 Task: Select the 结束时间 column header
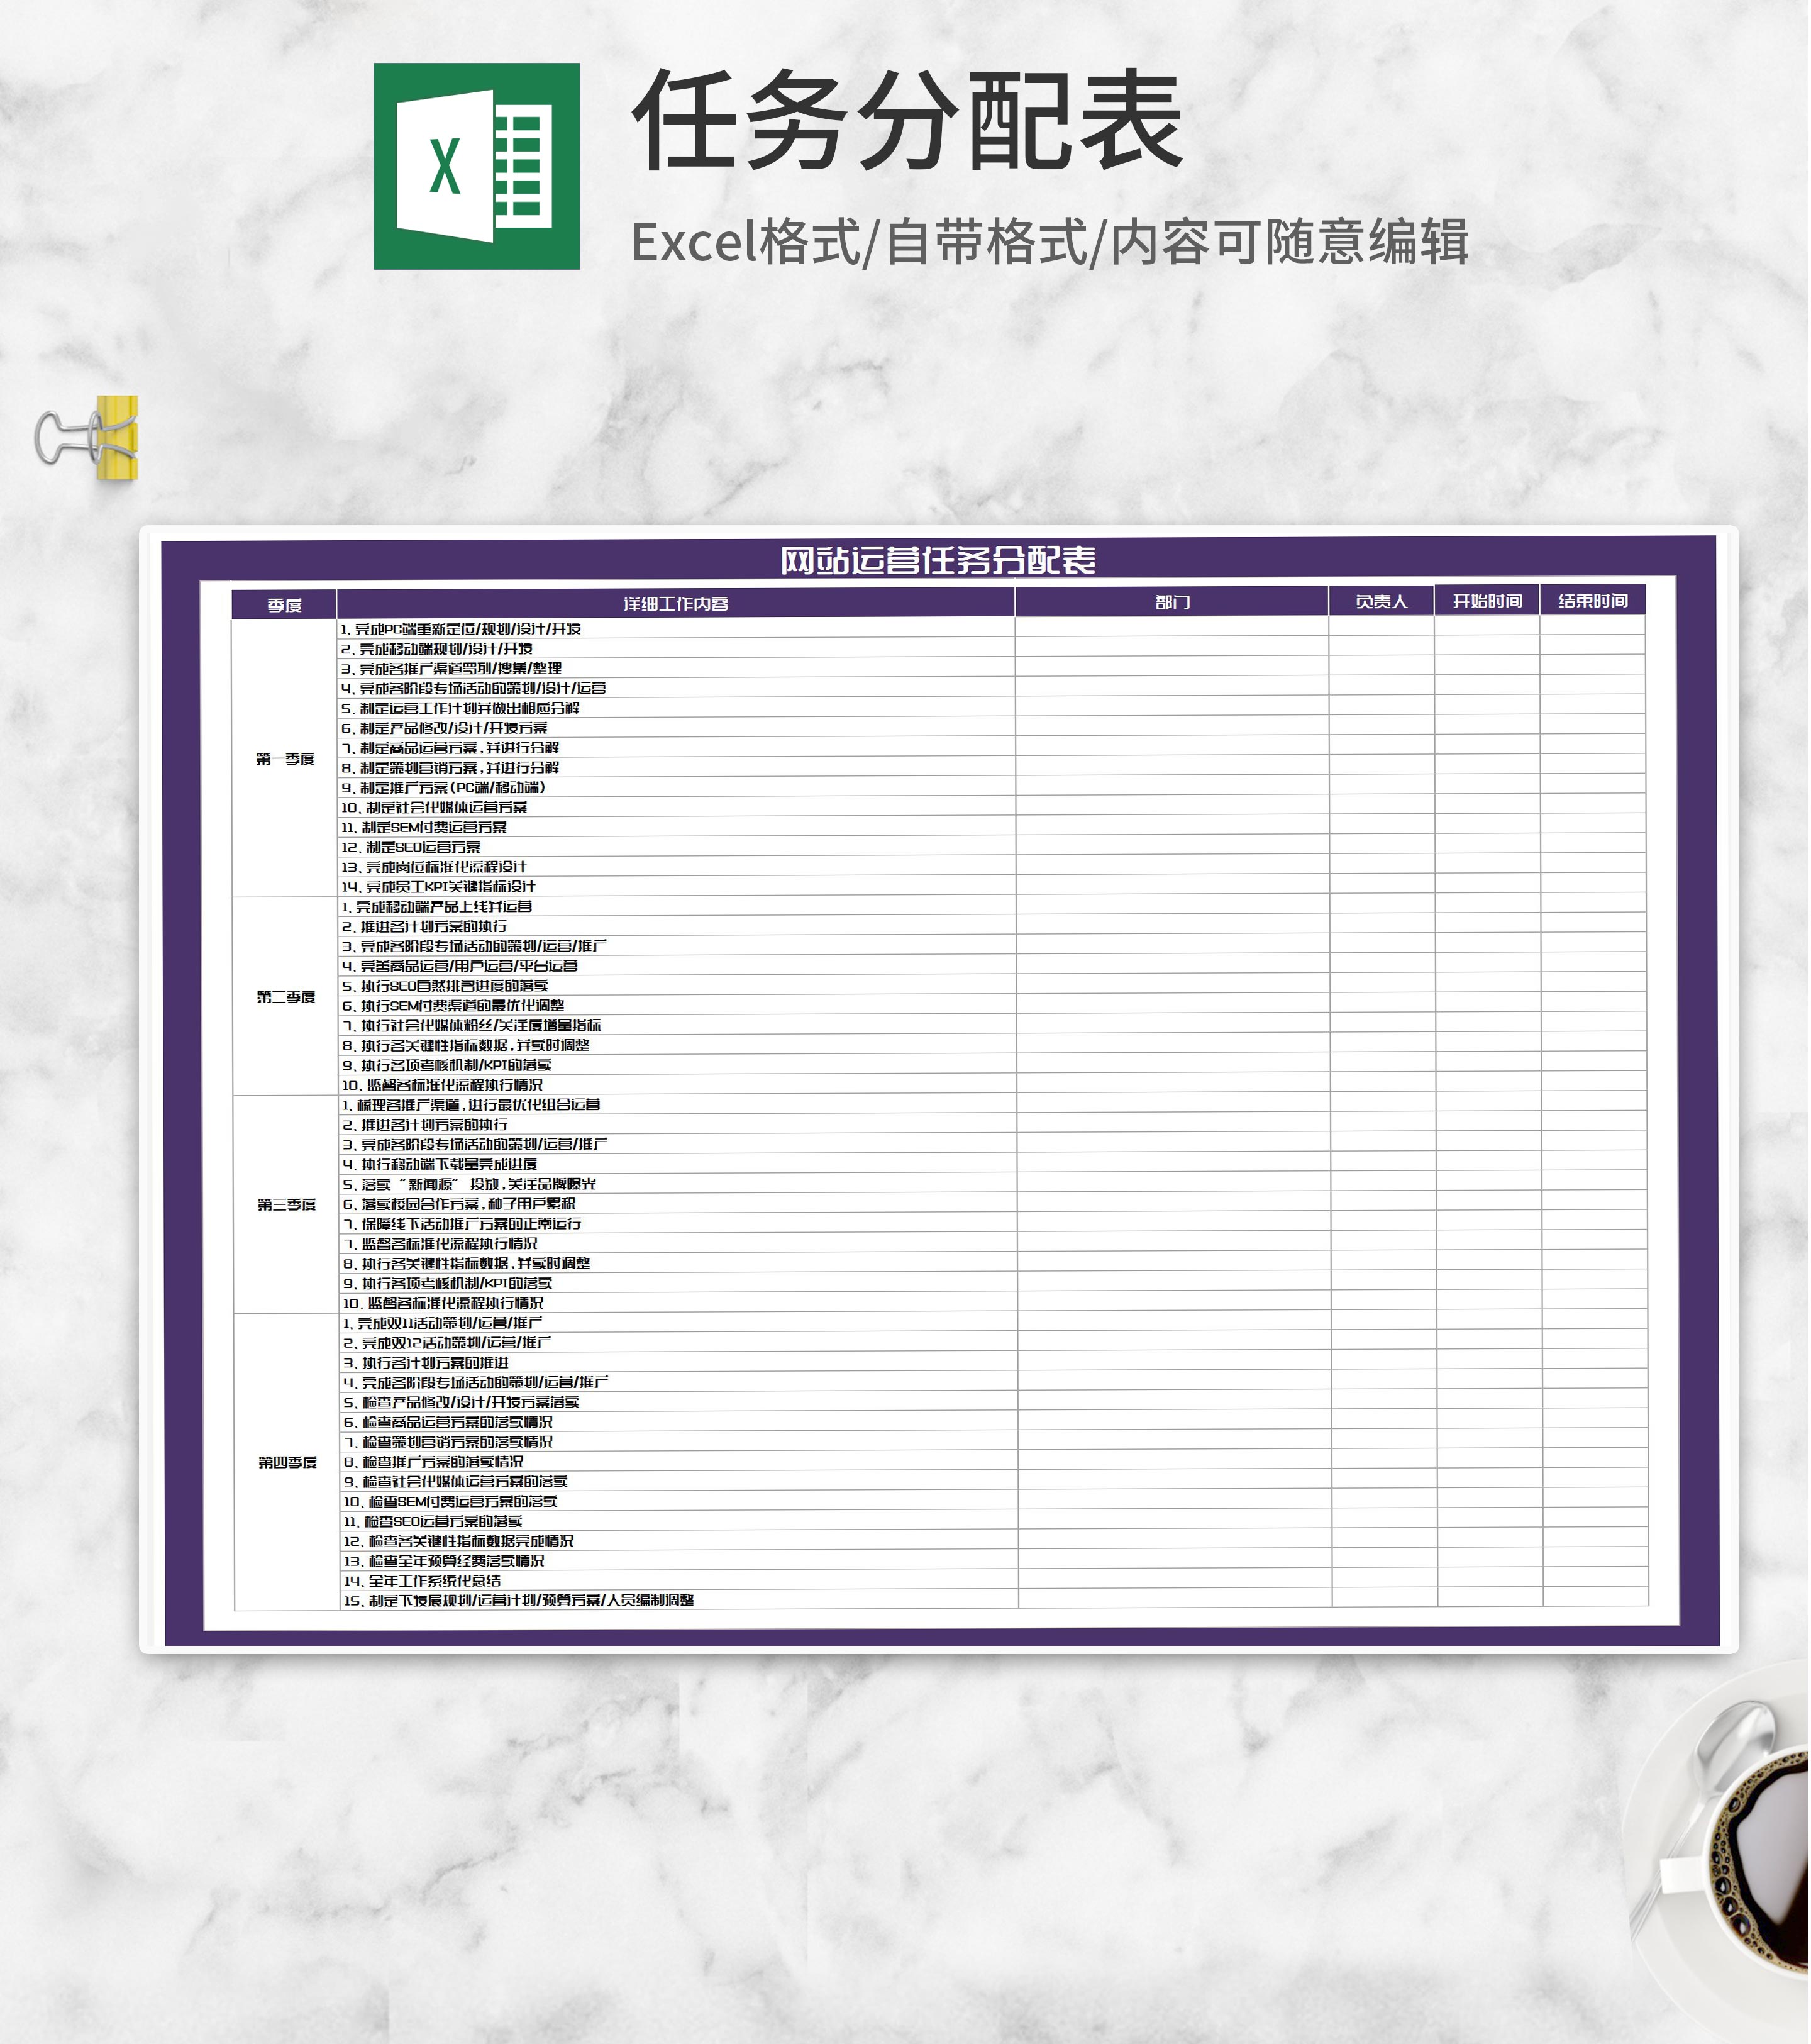pyautogui.click(x=1593, y=600)
